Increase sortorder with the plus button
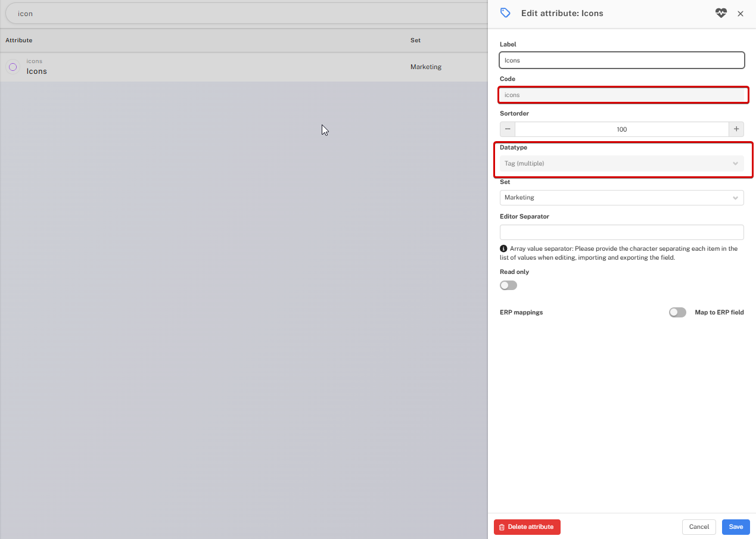The height and width of the screenshot is (539, 756). pos(736,129)
